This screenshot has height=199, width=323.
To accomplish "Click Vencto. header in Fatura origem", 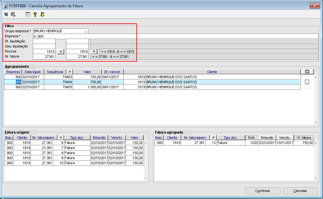I will click(117, 138).
